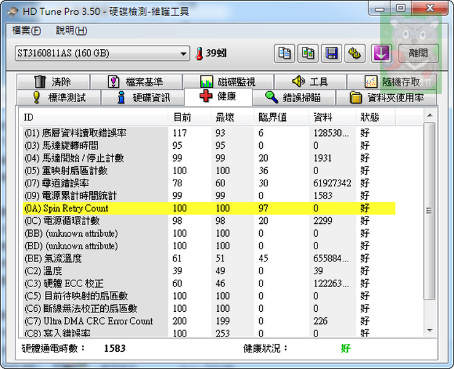Click the HD Tune title bar disk icon
The width and height of the screenshot is (454, 369).
pyautogui.click(x=13, y=12)
